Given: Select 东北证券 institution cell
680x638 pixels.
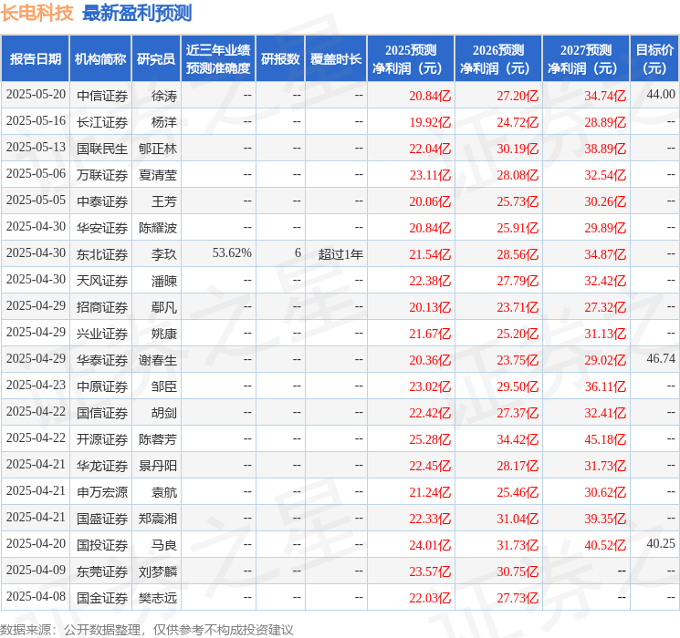Looking at the screenshot, I should coord(102,254).
